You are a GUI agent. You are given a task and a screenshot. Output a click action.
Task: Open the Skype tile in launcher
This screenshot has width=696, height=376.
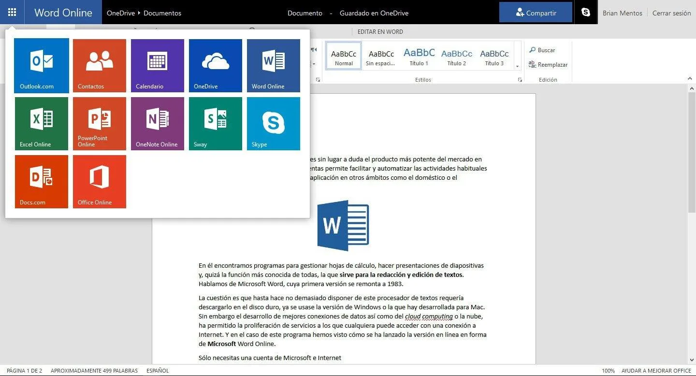coord(274,123)
